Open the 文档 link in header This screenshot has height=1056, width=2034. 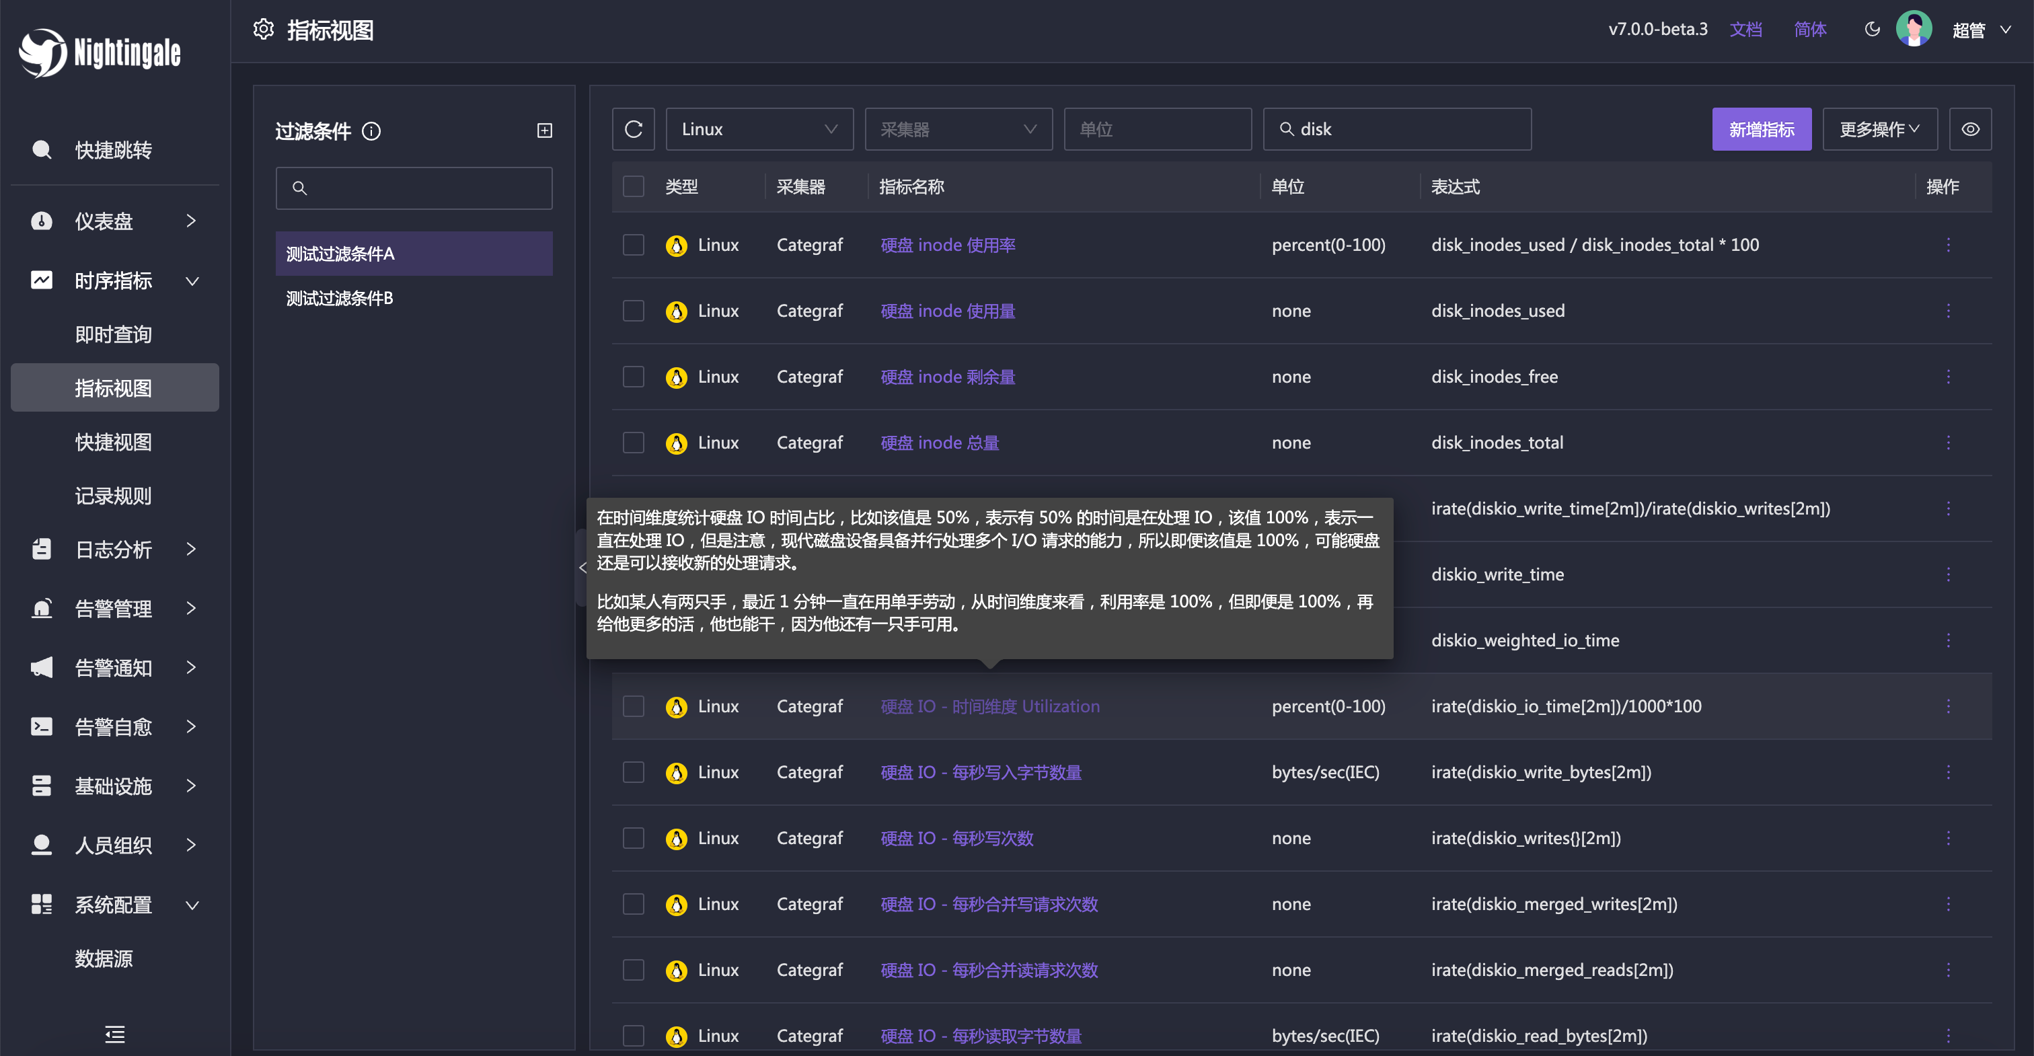click(x=1745, y=30)
